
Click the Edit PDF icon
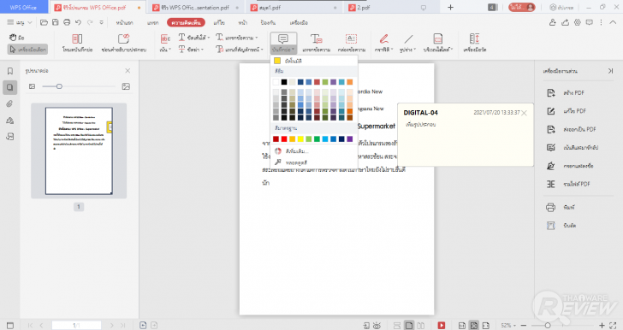[x=551, y=111]
